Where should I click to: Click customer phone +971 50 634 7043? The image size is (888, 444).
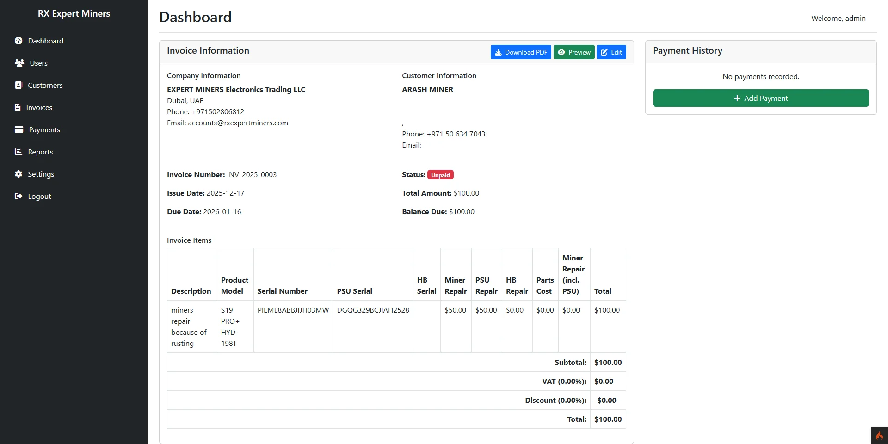click(x=456, y=134)
